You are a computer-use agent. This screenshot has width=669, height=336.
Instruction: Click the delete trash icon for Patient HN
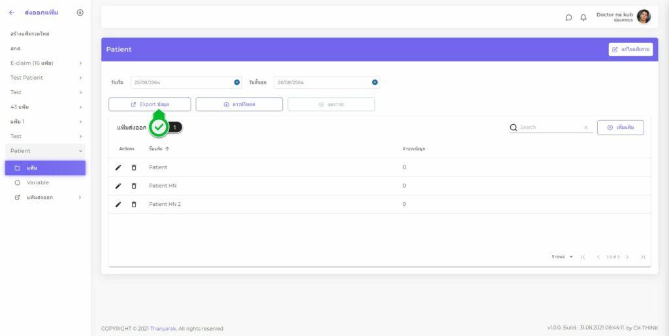(x=134, y=186)
